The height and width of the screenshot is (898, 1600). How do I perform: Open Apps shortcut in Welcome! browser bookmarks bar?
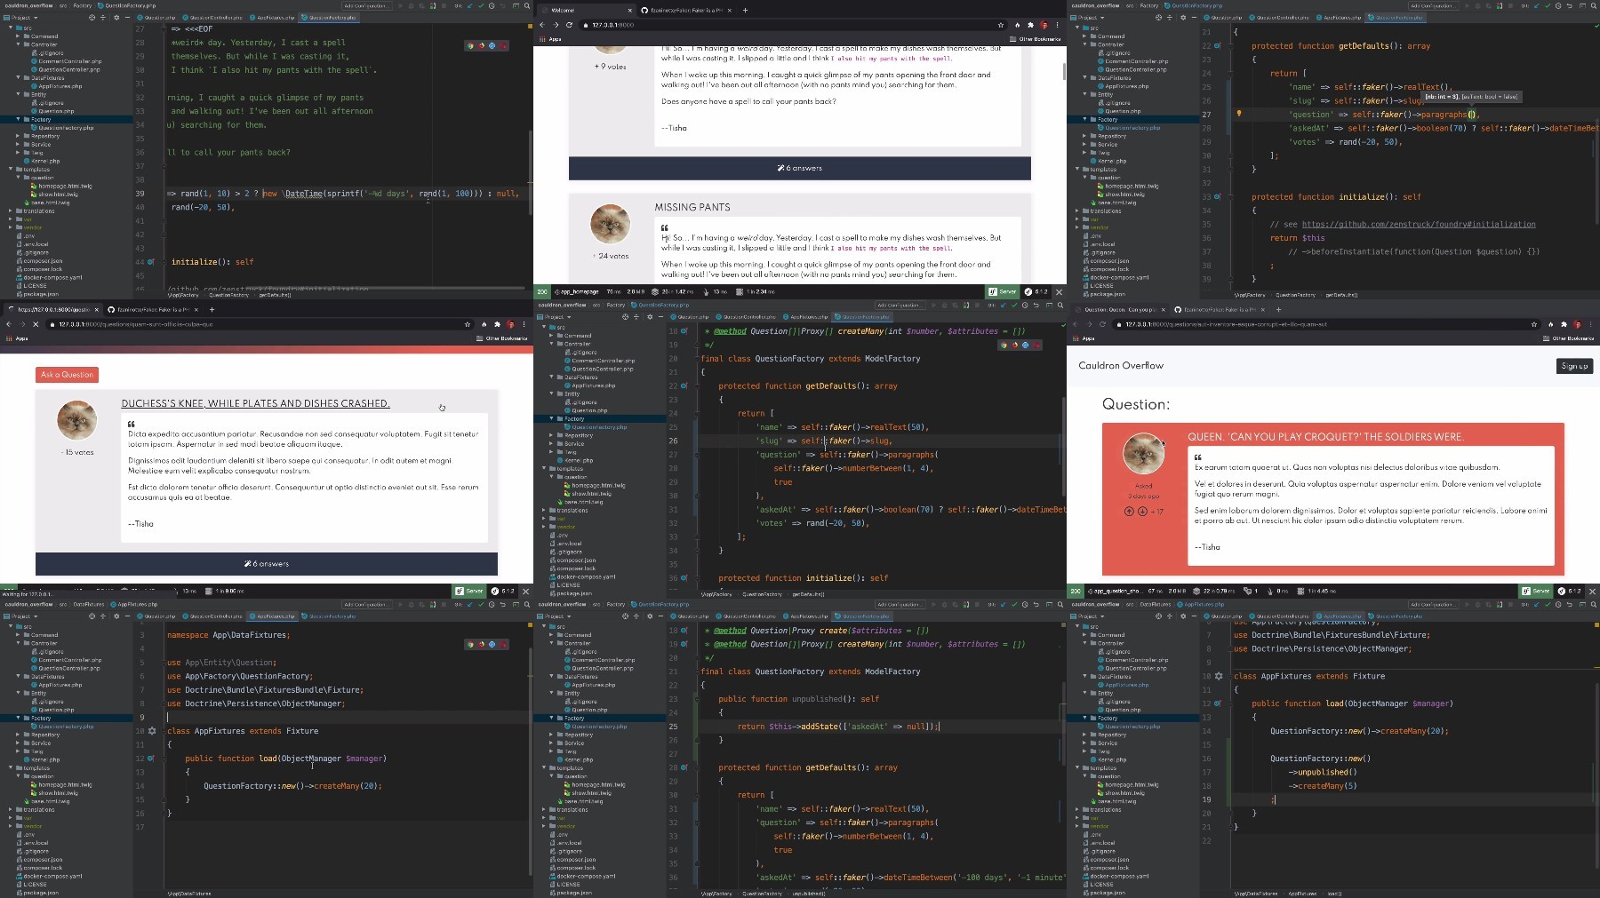click(x=551, y=39)
